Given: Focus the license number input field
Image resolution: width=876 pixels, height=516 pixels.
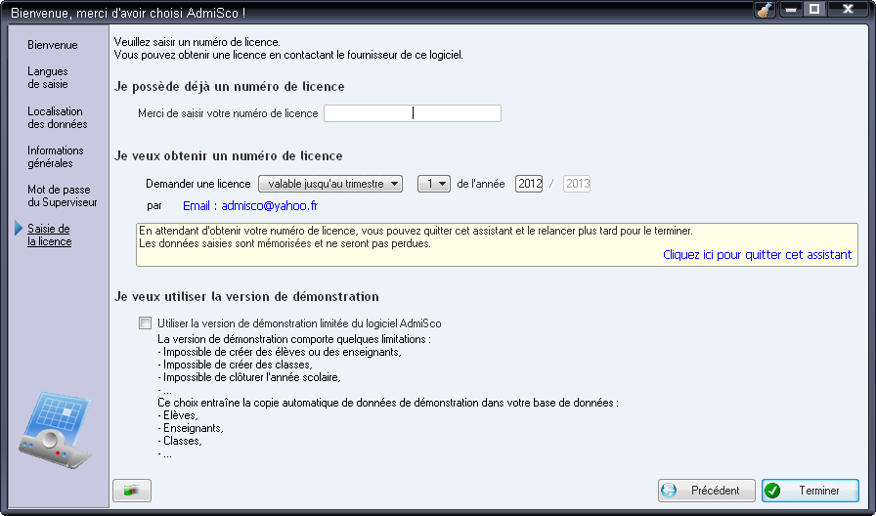Looking at the screenshot, I should [413, 113].
